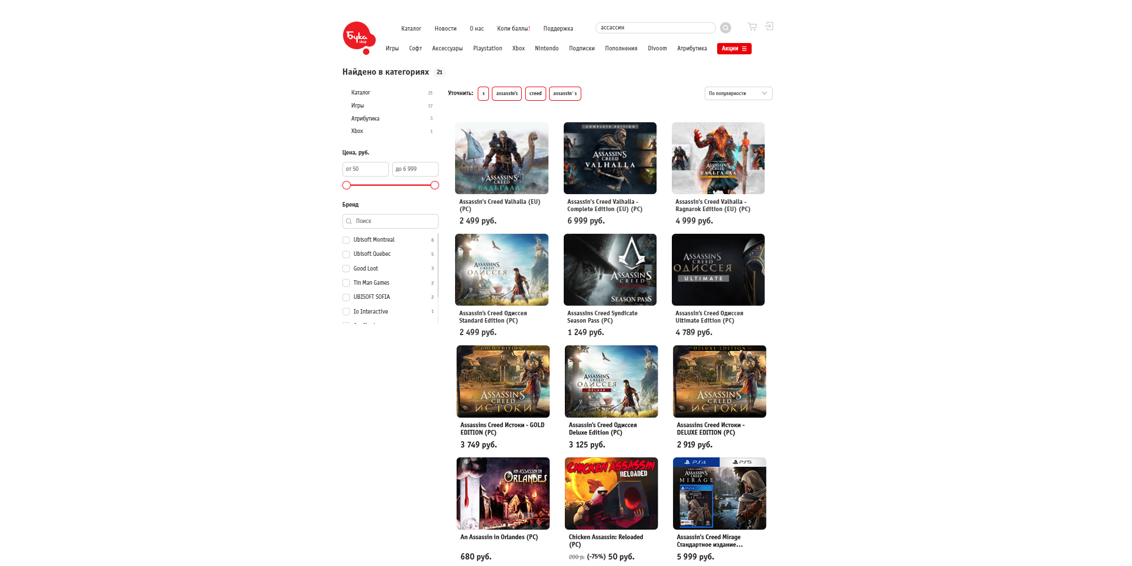Select the Атрибутика category in sidebar

pyautogui.click(x=365, y=119)
